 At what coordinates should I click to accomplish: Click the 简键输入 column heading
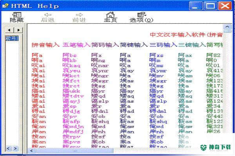134,44
